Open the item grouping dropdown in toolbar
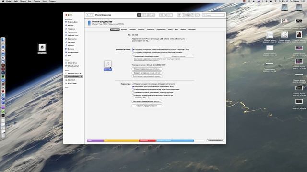Viewport: 307px width, 172px height. 162,15
